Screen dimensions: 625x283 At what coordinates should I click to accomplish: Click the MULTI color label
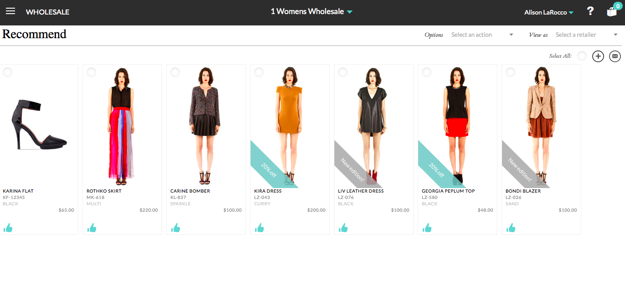[94, 204]
